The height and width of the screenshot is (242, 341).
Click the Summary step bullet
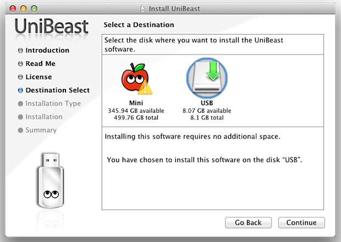(20, 130)
